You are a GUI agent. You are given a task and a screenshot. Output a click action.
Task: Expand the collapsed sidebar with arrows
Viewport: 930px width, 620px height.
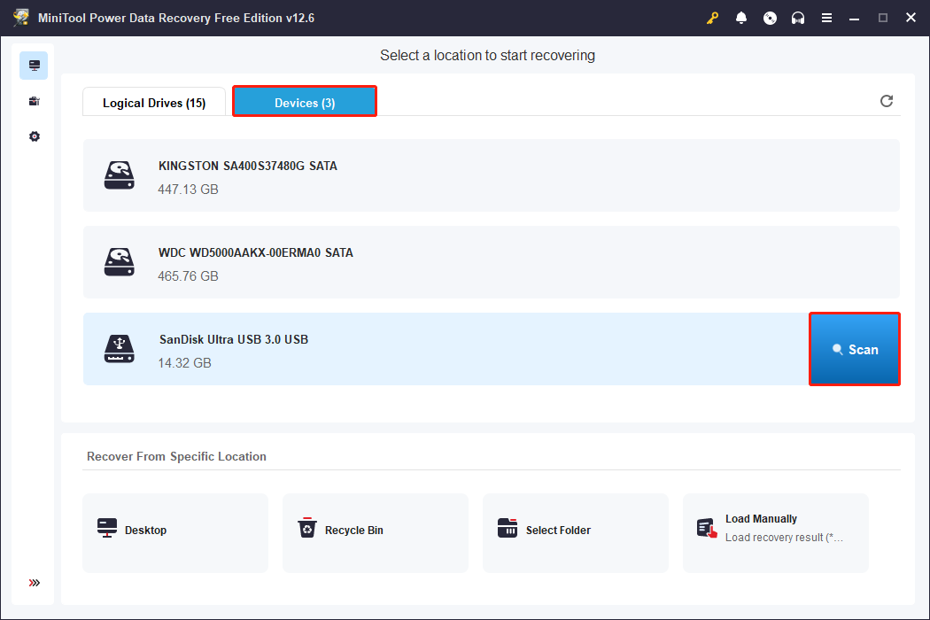pos(34,583)
